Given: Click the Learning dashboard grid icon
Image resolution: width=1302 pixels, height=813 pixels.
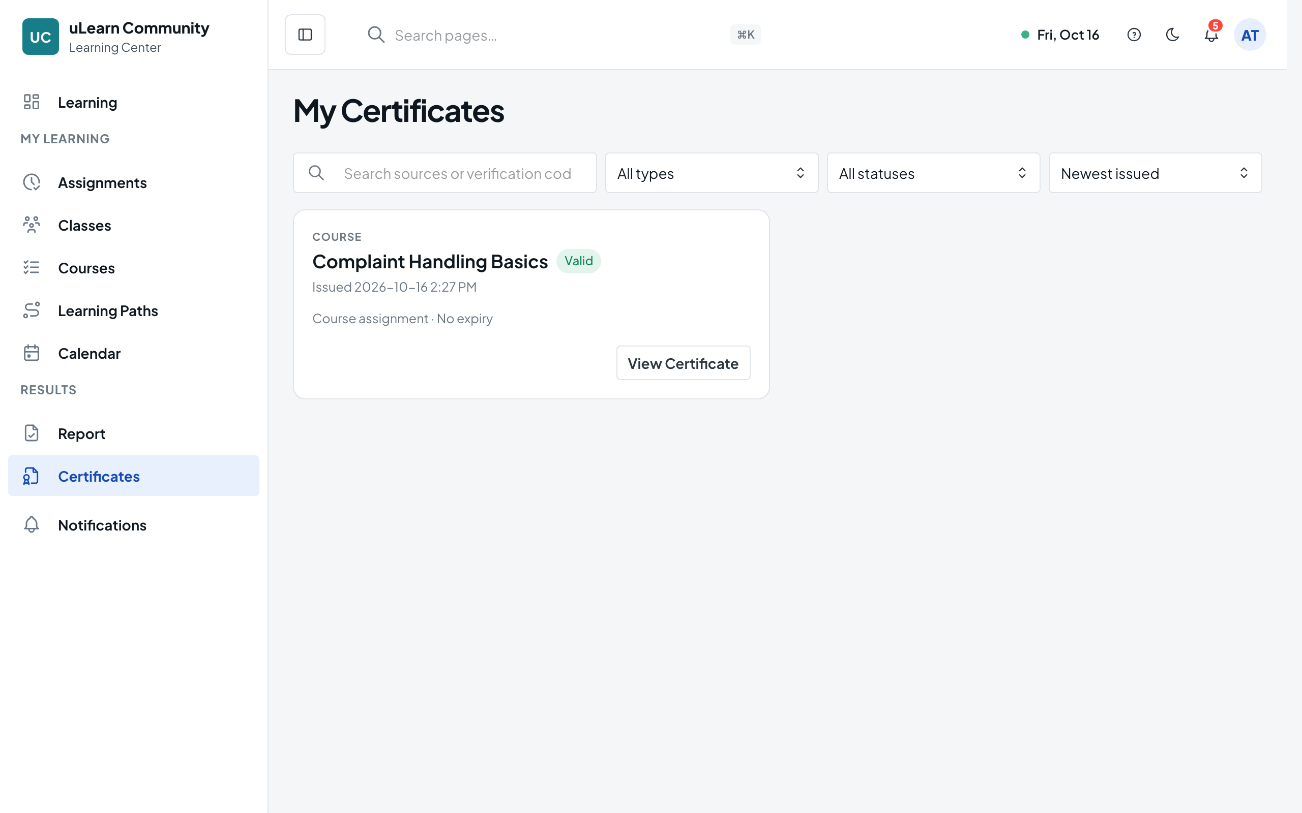Looking at the screenshot, I should (32, 102).
